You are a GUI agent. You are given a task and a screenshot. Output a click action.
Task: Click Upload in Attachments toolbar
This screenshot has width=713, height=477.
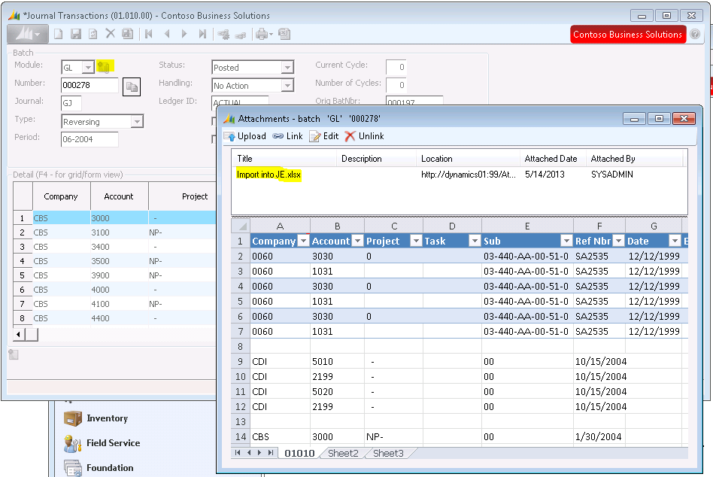(x=244, y=136)
